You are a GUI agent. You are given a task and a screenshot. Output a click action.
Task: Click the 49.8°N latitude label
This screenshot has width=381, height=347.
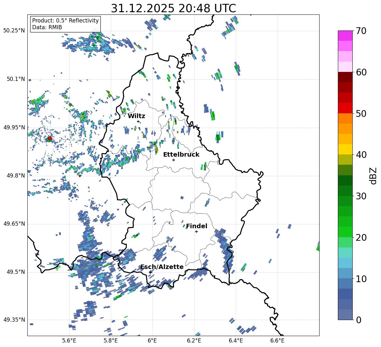[15, 176]
